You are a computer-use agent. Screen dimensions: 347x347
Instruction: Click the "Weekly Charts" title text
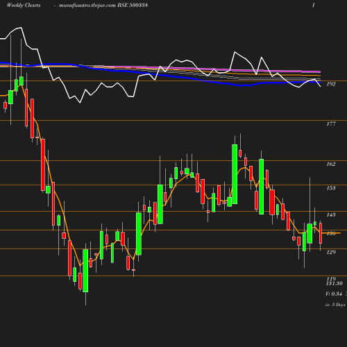pyautogui.click(x=24, y=6)
